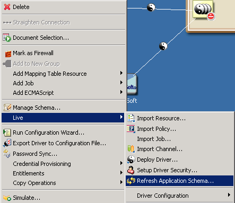Click the Refresh Application Schema arrows icon

pyautogui.click(x=131, y=181)
